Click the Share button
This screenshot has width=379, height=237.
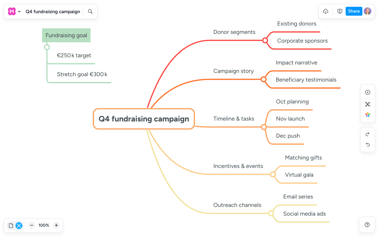coord(354,11)
